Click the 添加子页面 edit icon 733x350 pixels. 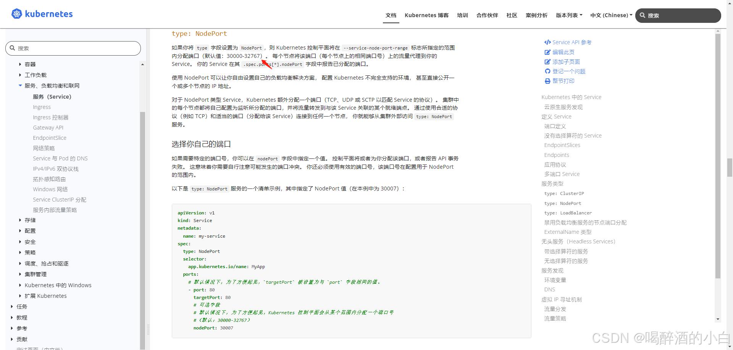point(547,62)
